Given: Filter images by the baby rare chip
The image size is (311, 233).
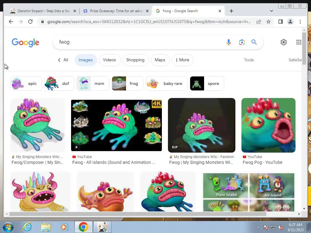Looking at the screenshot, I should (166, 83).
